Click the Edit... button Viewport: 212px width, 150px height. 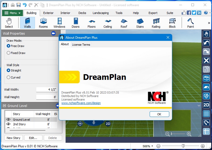pos(33,138)
